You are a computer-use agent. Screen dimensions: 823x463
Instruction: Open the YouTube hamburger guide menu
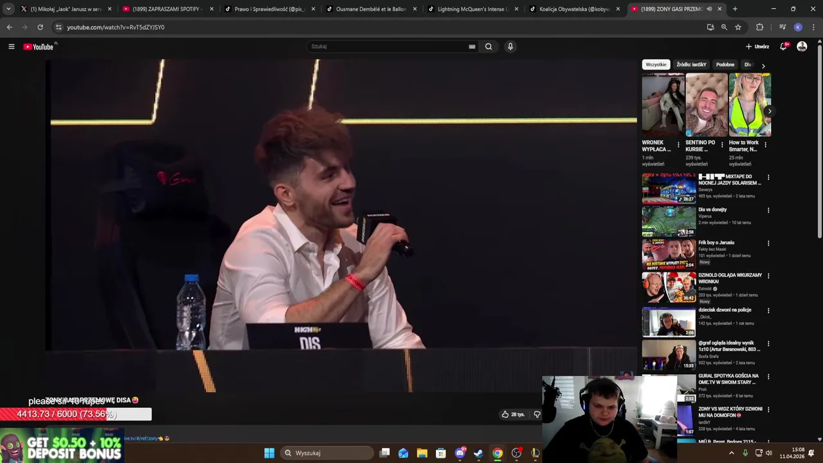(11, 46)
